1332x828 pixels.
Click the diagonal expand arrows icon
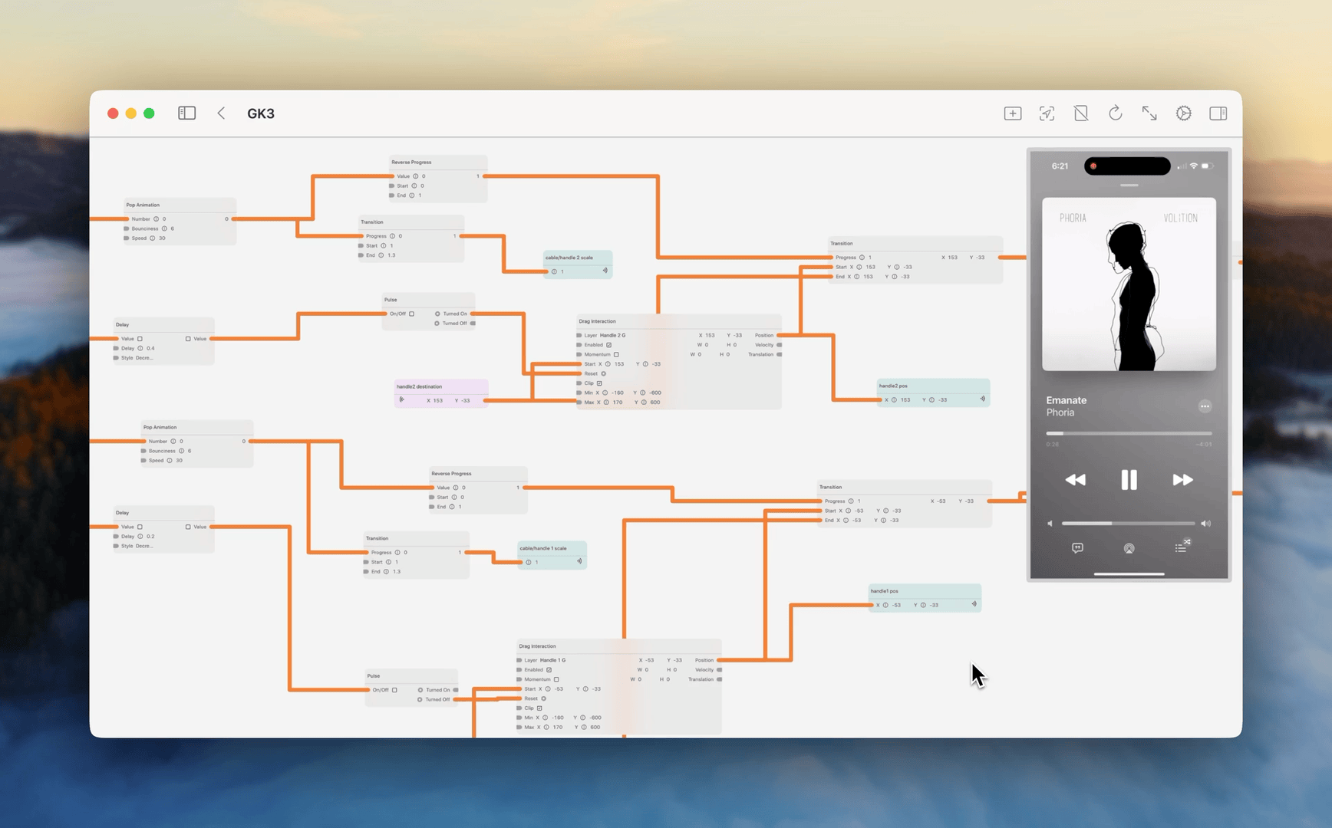(x=1149, y=113)
